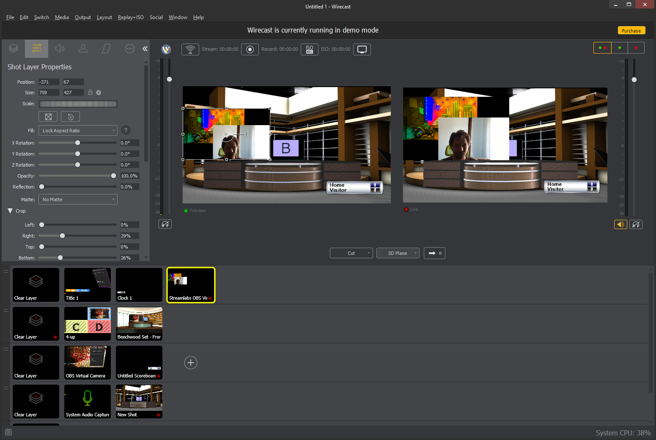Click the Wirecast logo icon
This screenshot has height=440, width=656.
[166, 49]
